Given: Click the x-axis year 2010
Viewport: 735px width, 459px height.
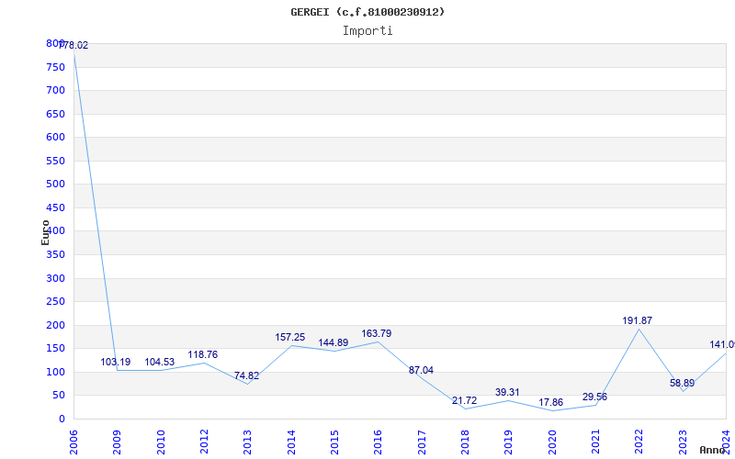Looking at the screenshot, I should 161,442.
